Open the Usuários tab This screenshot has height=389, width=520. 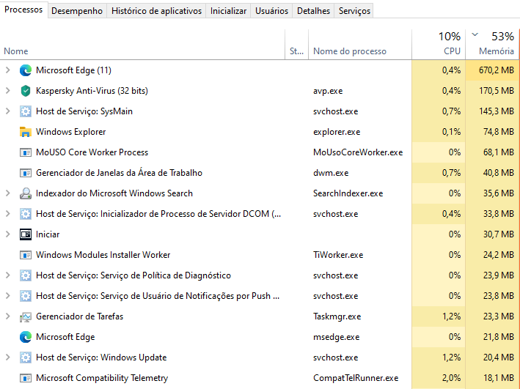(271, 11)
